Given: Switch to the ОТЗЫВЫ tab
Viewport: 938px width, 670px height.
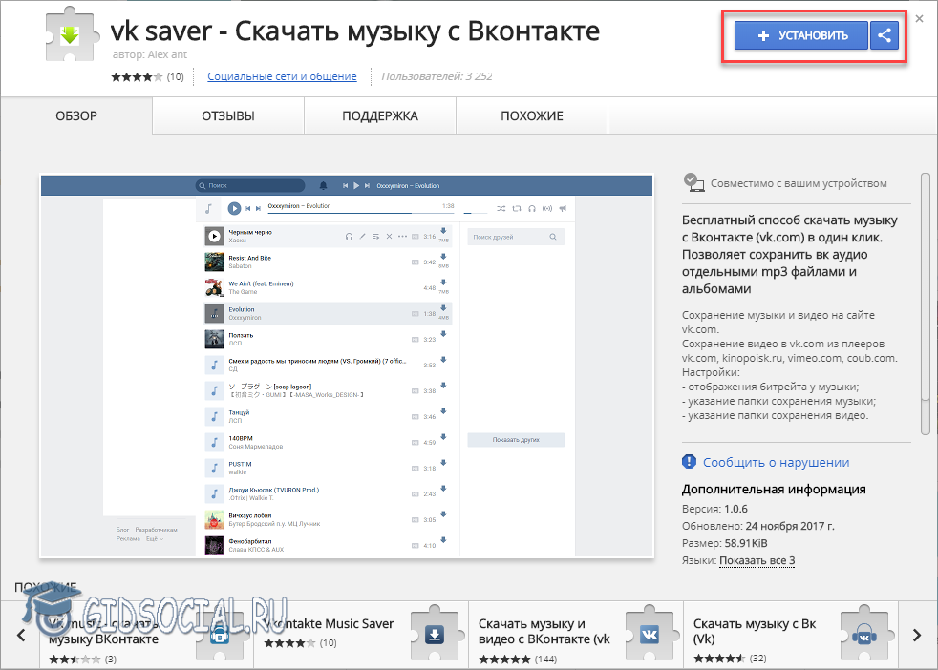Looking at the screenshot, I should 227,116.
